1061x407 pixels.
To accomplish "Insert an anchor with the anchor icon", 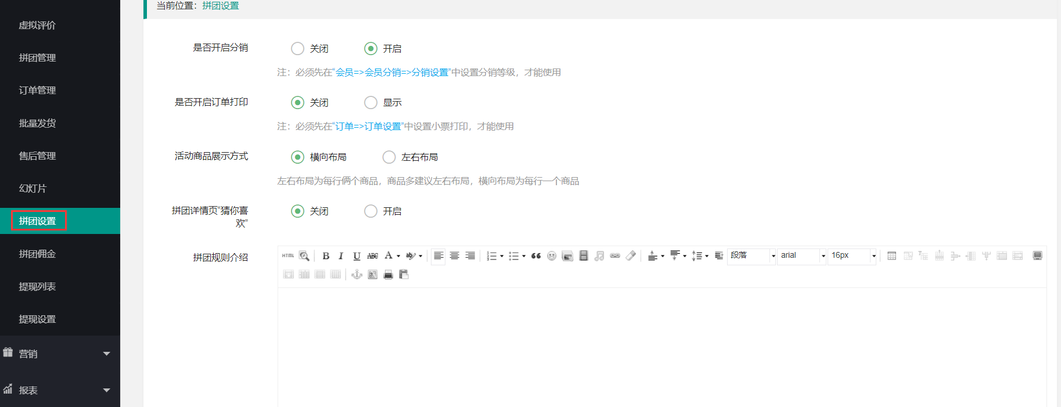I will [357, 275].
